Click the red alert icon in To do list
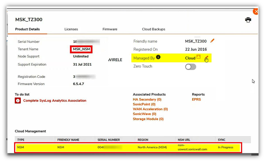265x162 pixels. (18, 101)
